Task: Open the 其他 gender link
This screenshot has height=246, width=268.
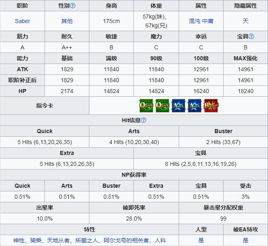Action: tap(67, 21)
